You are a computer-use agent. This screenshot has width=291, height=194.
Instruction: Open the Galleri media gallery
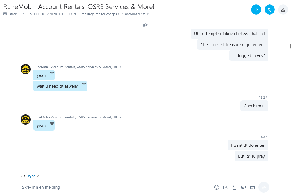(10, 14)
